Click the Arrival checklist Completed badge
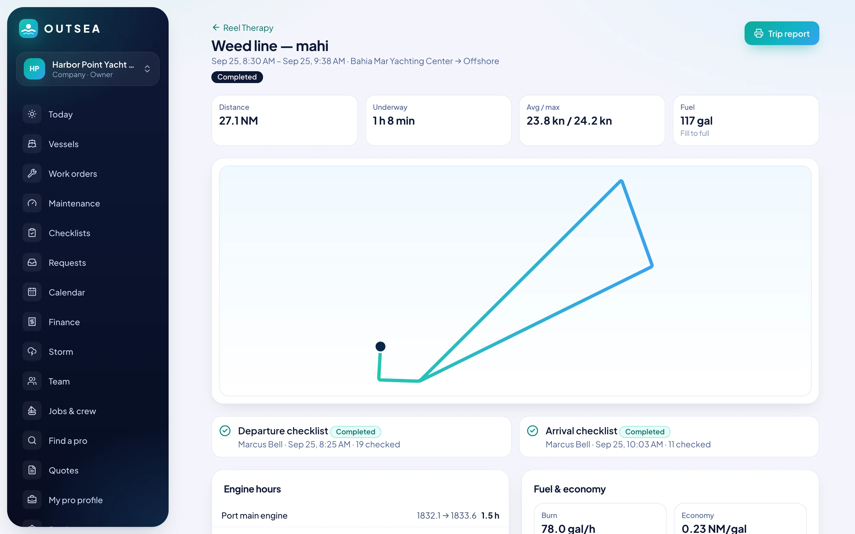This screenshot has height=534, width=855. 645,432
